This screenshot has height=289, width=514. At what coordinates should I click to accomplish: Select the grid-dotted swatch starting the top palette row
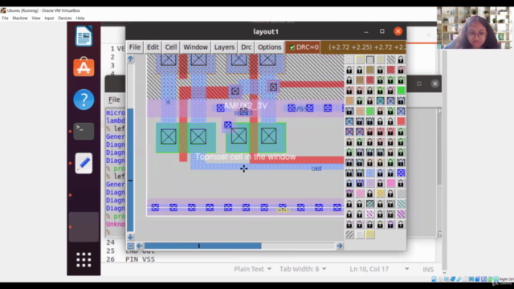point(349,59)
